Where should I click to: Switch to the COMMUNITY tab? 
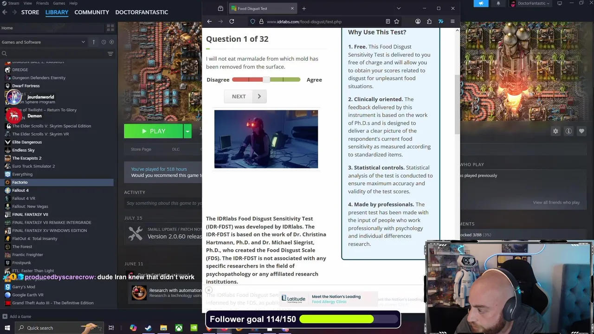(x=92, y=12)
